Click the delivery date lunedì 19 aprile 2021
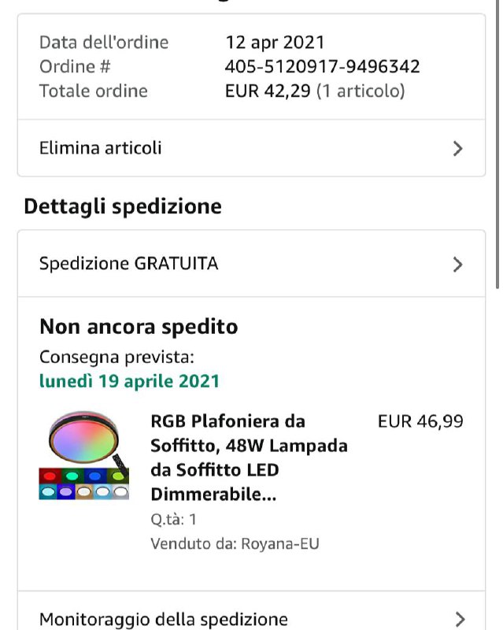The image size is (503, 630). (129, 381)
